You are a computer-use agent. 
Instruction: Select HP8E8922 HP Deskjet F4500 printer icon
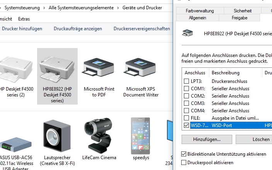coord(57,69)
